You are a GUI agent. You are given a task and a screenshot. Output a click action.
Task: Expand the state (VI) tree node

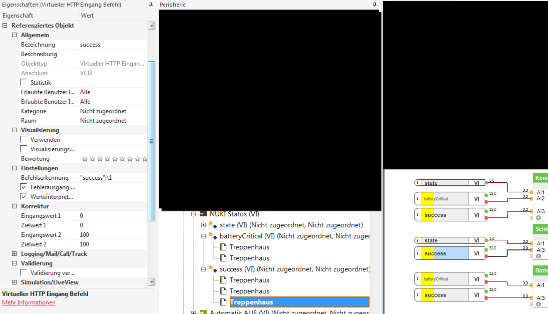point(204,225)
